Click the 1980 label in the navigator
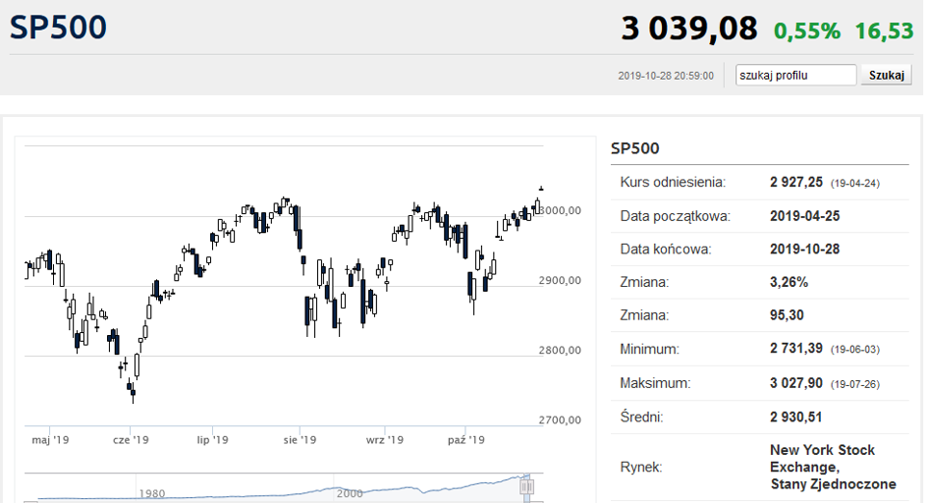The height and width of the screenshot is (503, 928). (152, 493)
